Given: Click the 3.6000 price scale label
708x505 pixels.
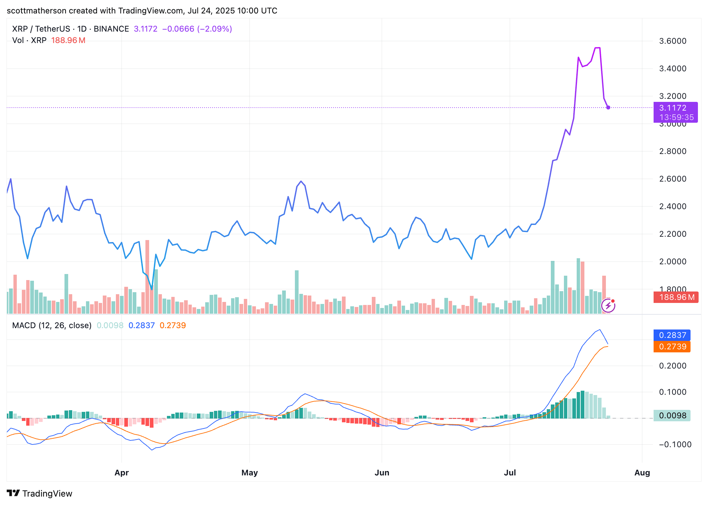Looking at the screenshot, I should coord(673,41).
